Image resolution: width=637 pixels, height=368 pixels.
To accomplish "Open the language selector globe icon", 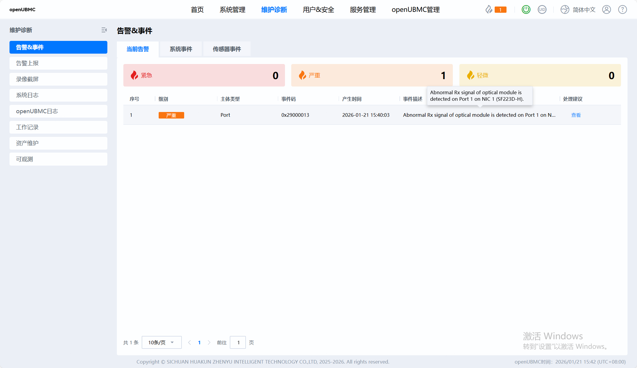I will point(565,9).
